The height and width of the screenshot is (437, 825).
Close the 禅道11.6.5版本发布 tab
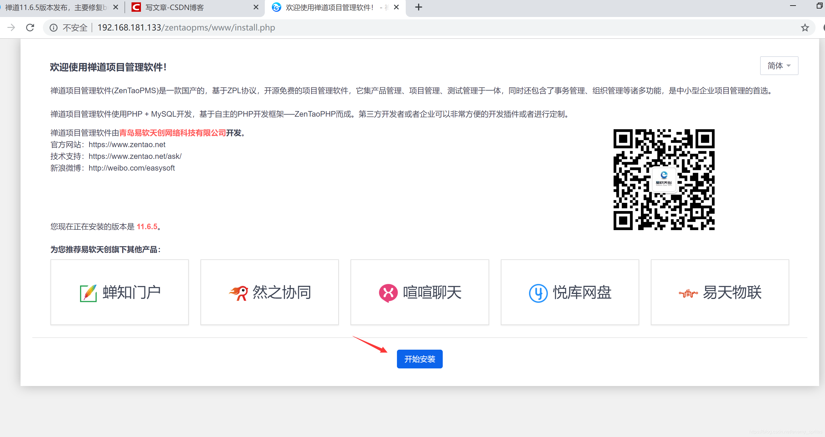tap(116, 7)
